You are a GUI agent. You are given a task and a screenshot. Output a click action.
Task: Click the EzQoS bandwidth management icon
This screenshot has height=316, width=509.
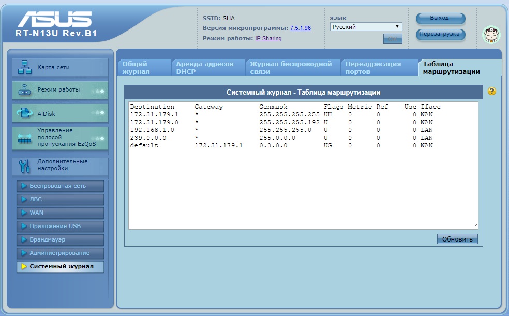pos(25,139)
